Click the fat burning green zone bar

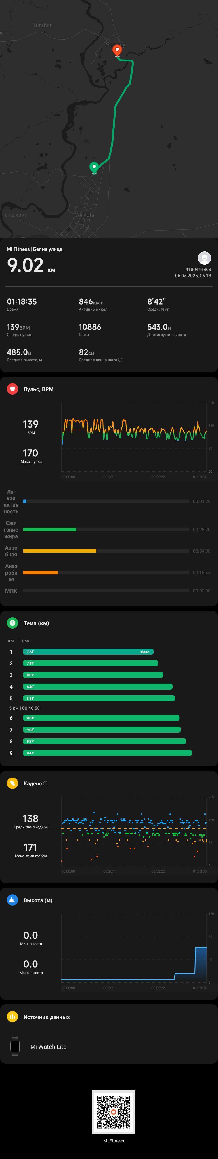(x=49, y=530)
